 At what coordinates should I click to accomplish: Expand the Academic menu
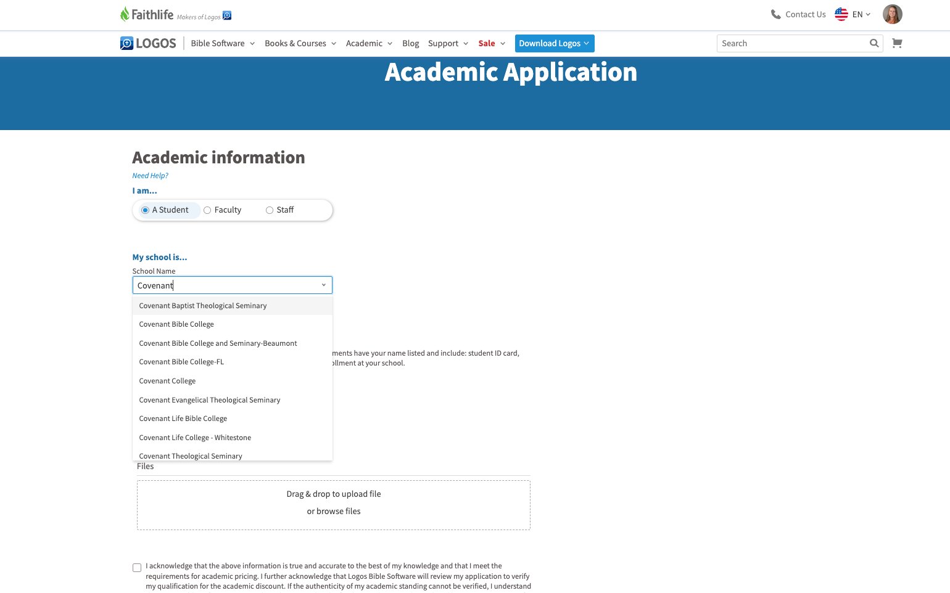click(369, 43)
